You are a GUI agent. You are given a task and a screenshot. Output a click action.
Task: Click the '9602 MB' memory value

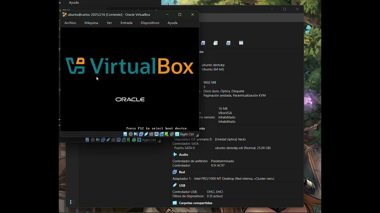[x=210, y=83]
